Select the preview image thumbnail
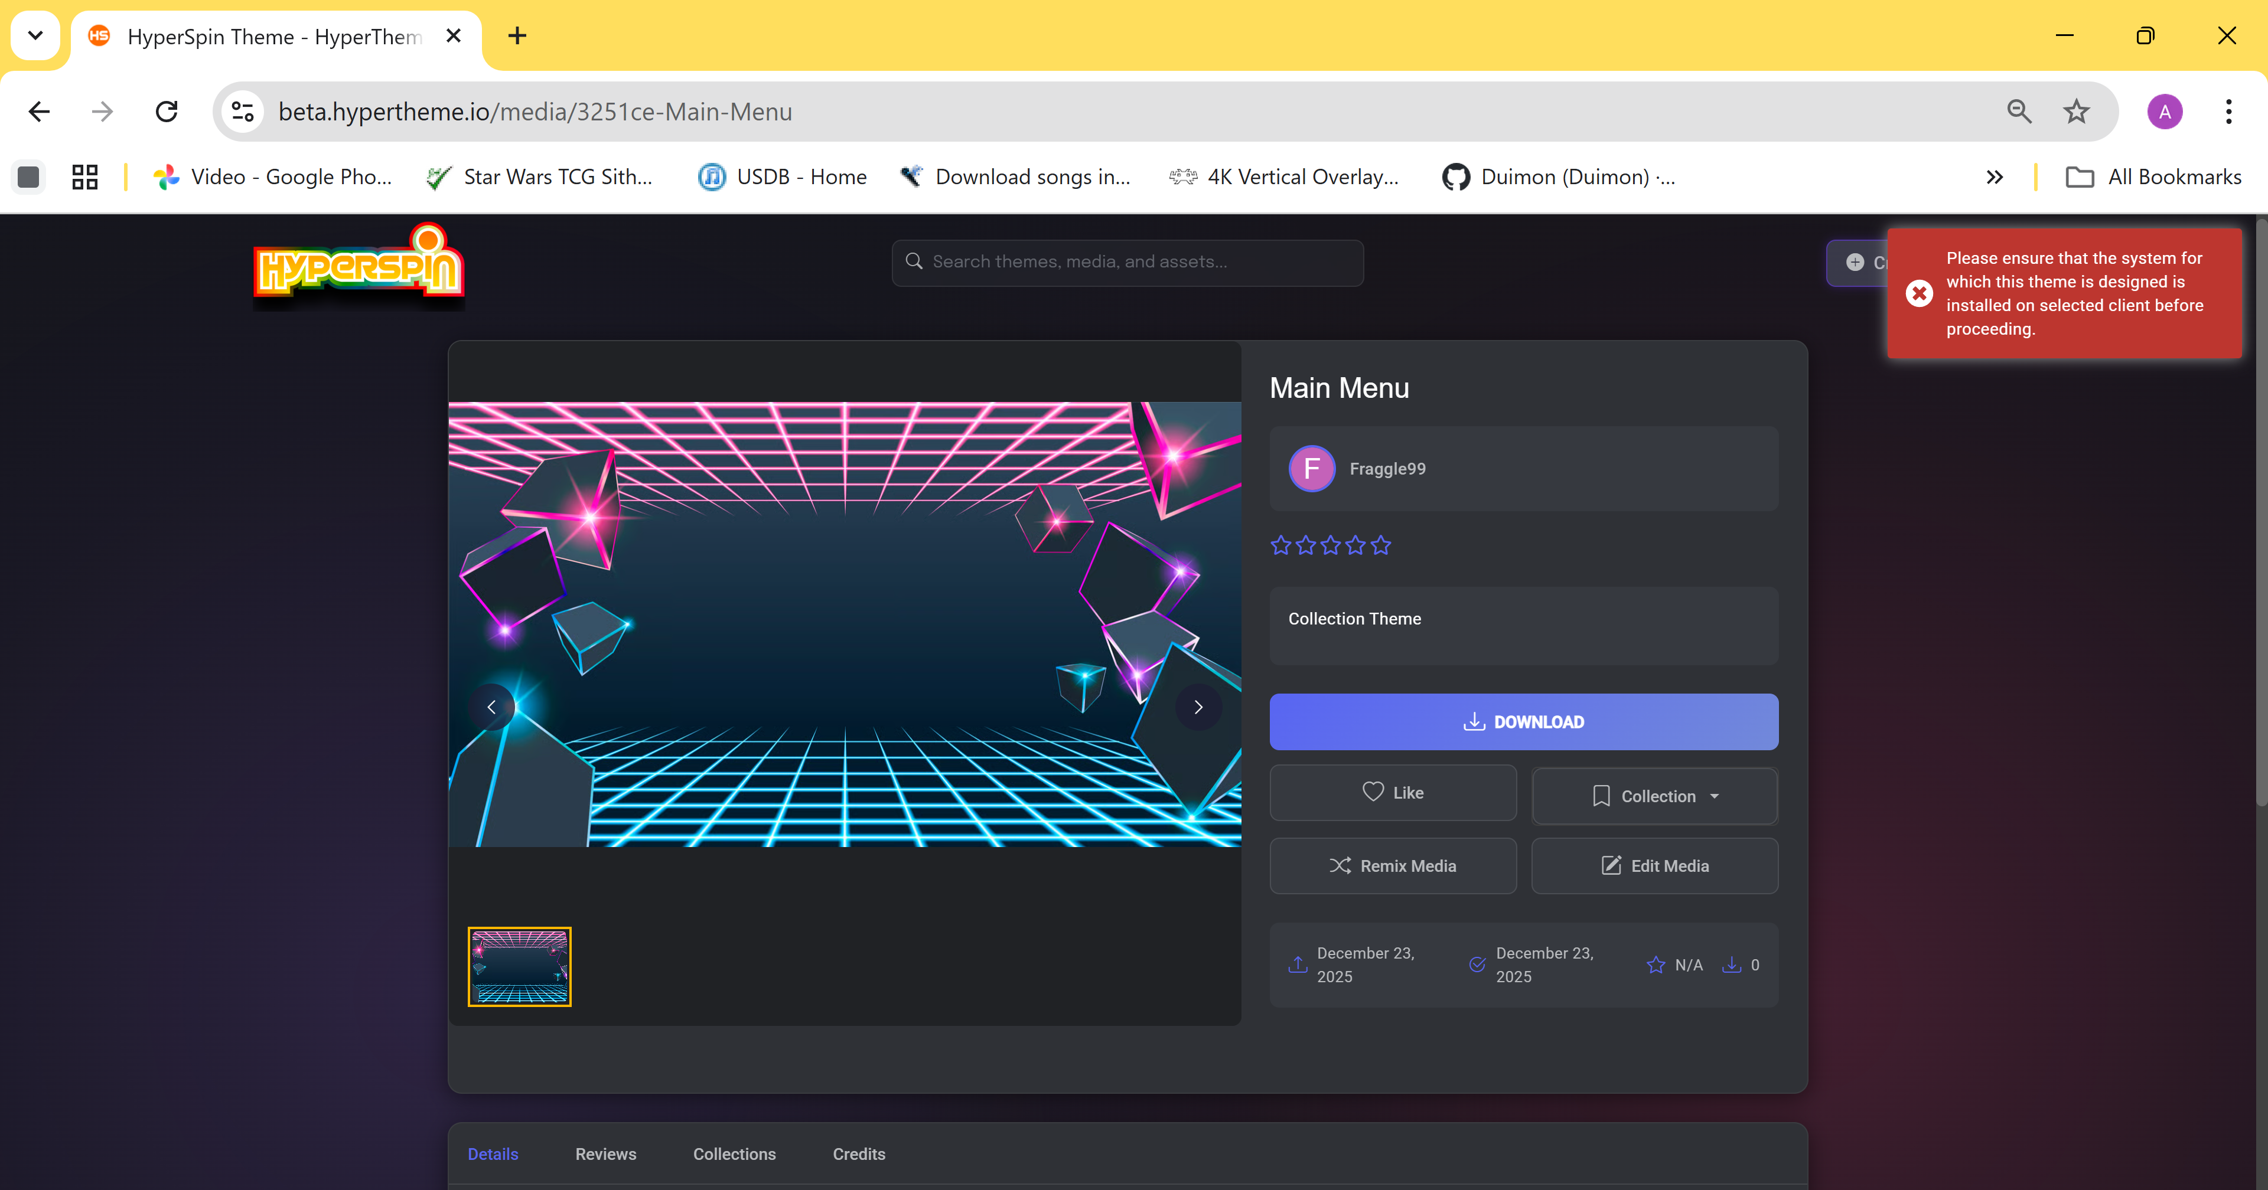Viewport: 2268px width, 1190px height. [520, 966]
